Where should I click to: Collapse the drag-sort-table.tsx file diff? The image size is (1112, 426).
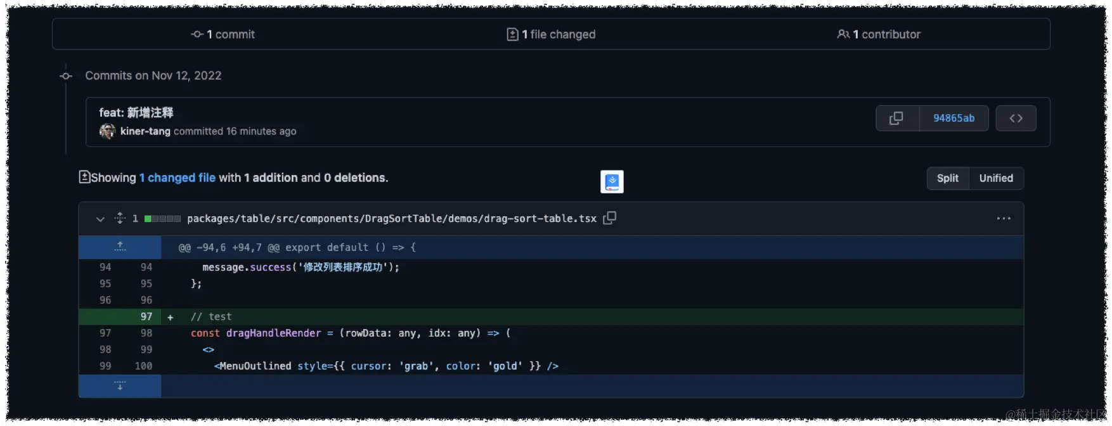[100, 219]
